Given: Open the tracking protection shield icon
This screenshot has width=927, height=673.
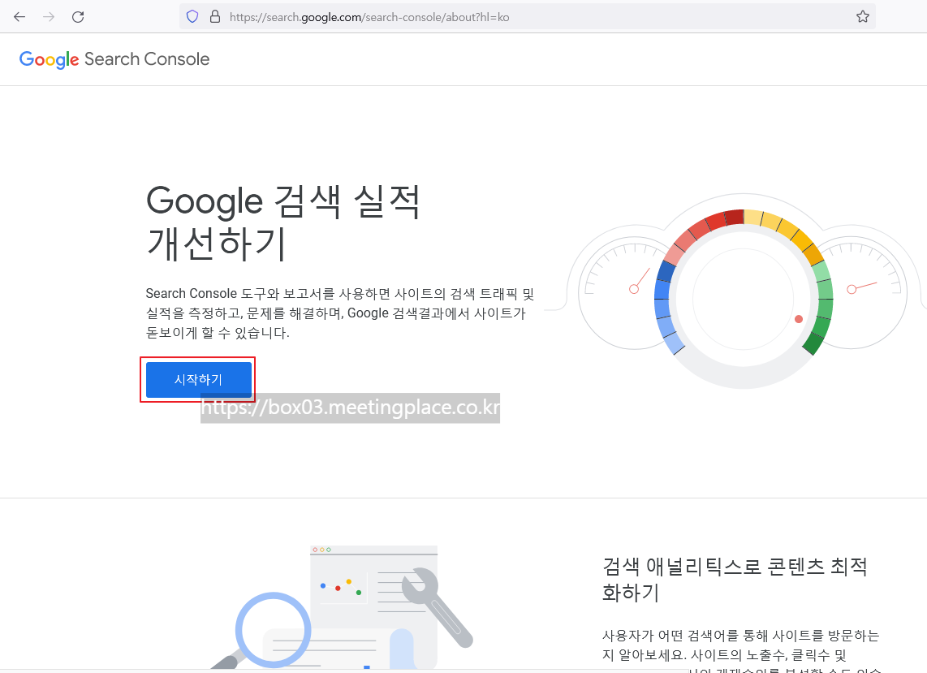Looking at the screenshot, I should tap(192, 16).
